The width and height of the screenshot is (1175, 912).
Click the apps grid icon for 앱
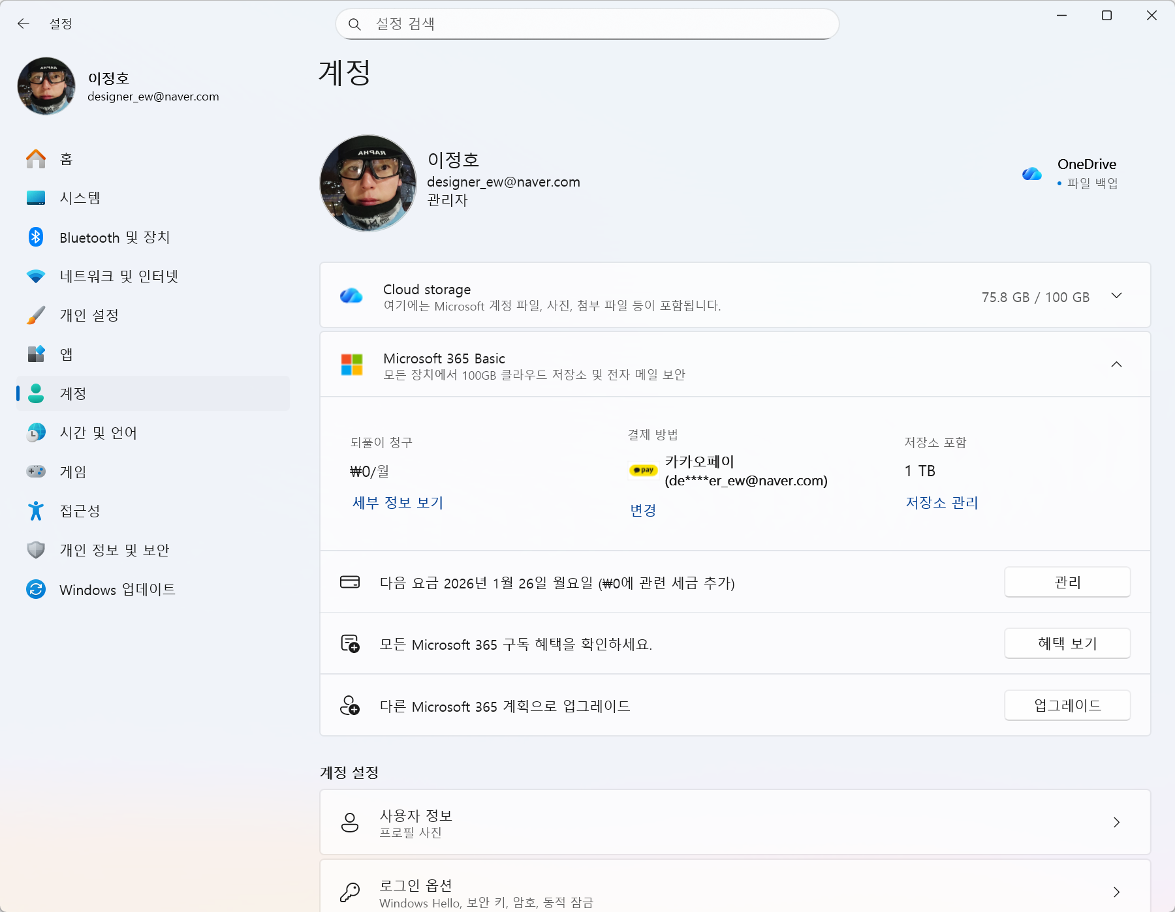(x=36, y=354)
